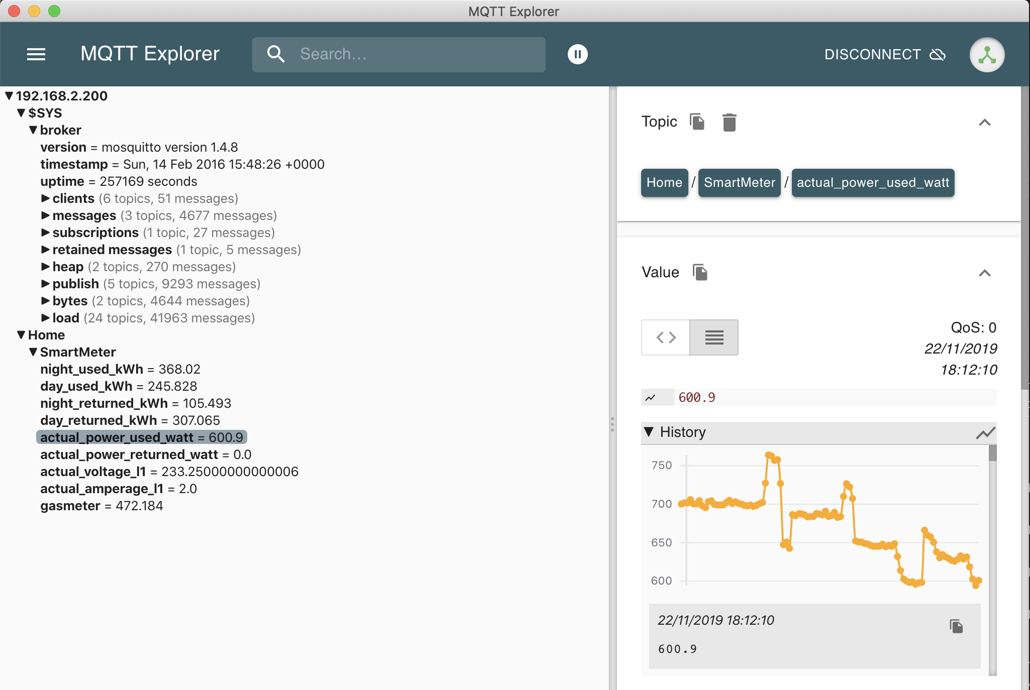Collapse the Value panel with chevron
Screen dimensions: 1030x690
coord(984,273)
